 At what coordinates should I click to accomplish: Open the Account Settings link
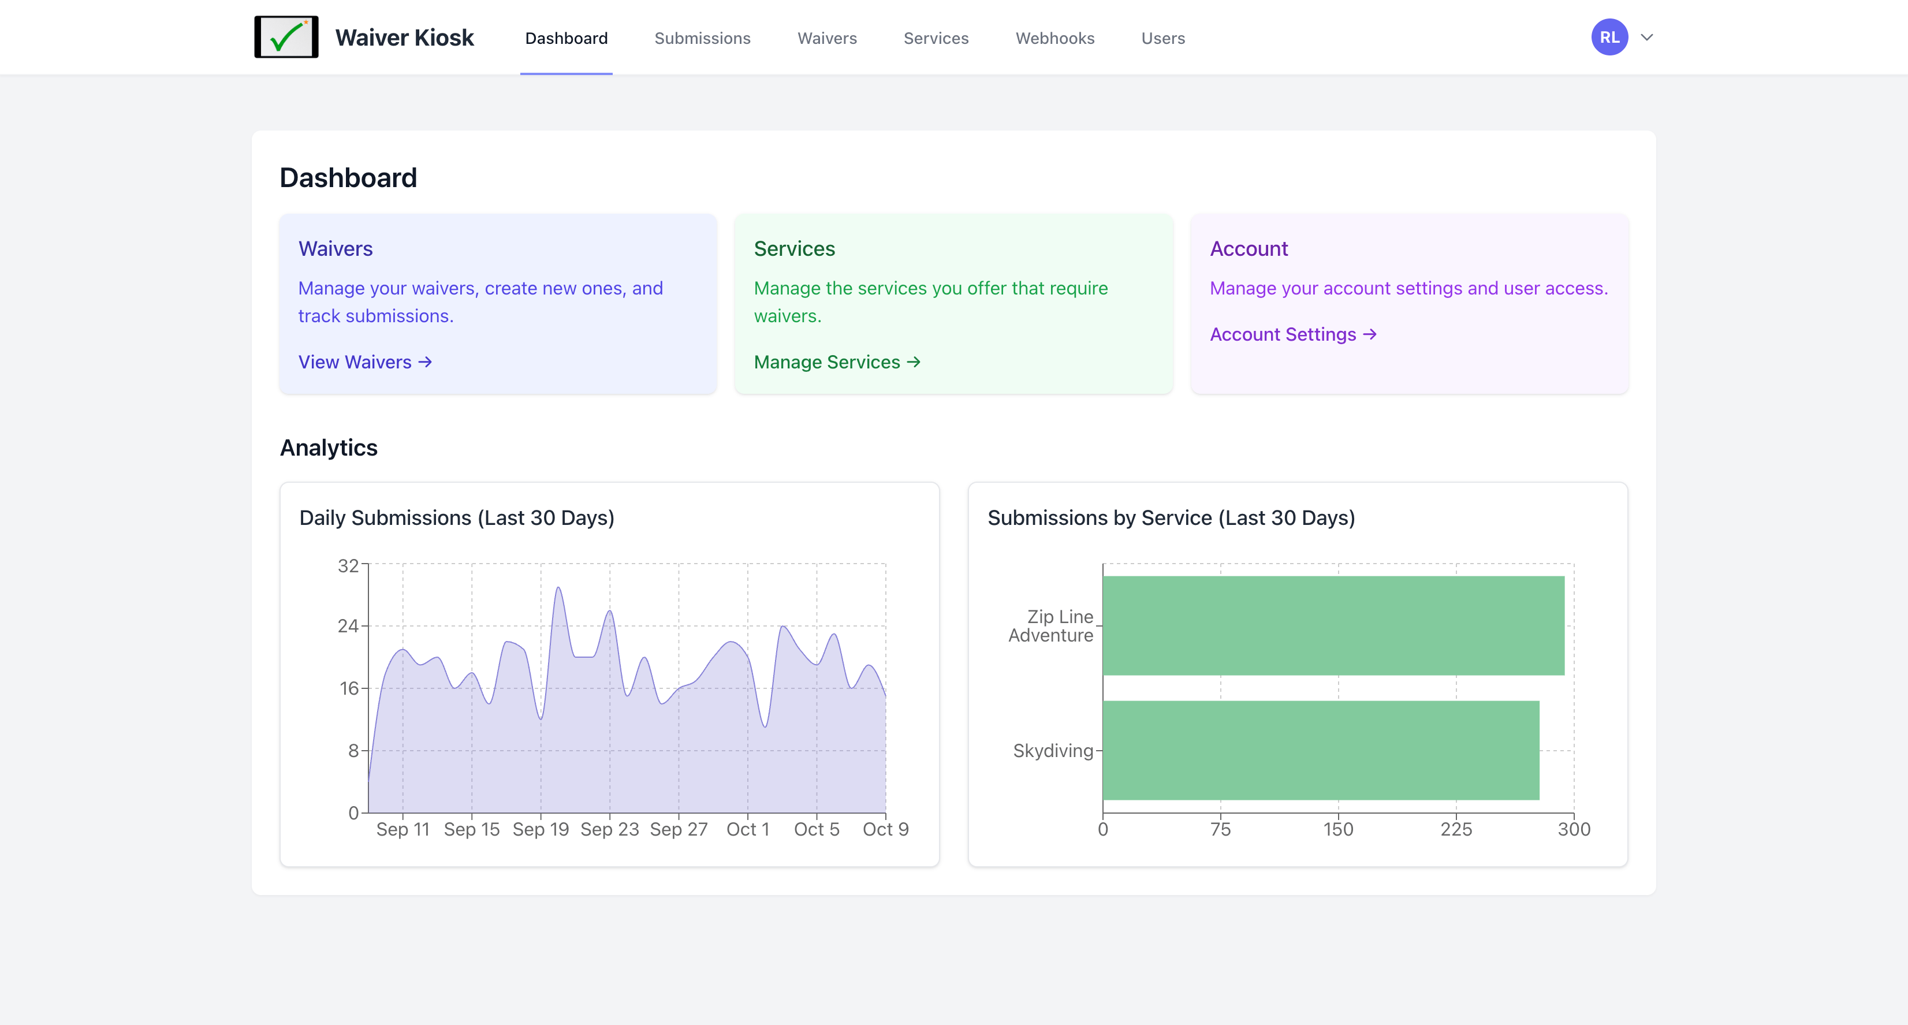1292,335
